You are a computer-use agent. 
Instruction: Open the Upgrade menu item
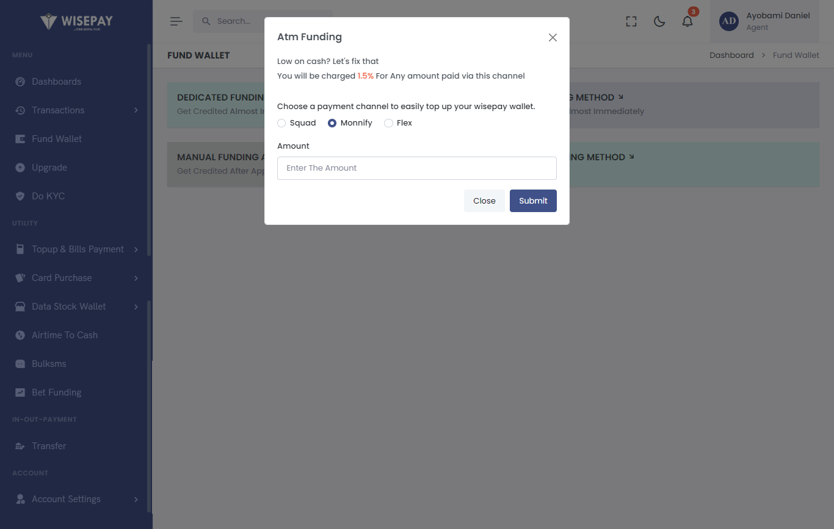click(x=49, y=168)
